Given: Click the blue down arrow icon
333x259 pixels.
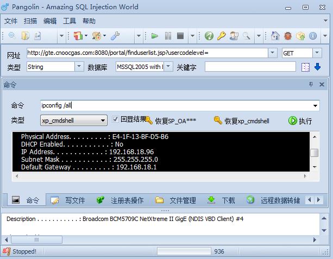Looking at the screenshot, I should (317, 67).
